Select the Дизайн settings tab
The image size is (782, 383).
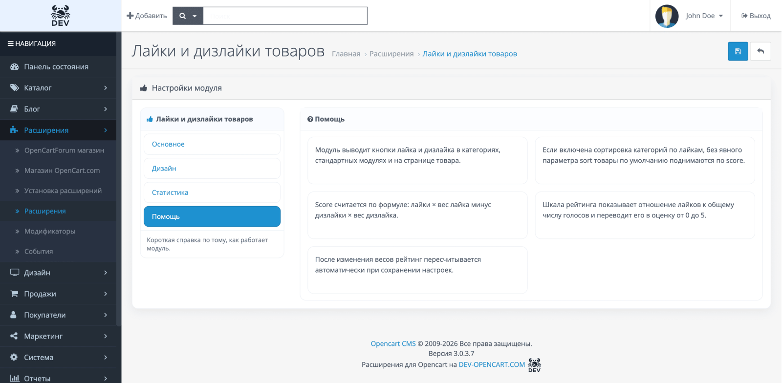pyautogui.click(x=212, y=168)
